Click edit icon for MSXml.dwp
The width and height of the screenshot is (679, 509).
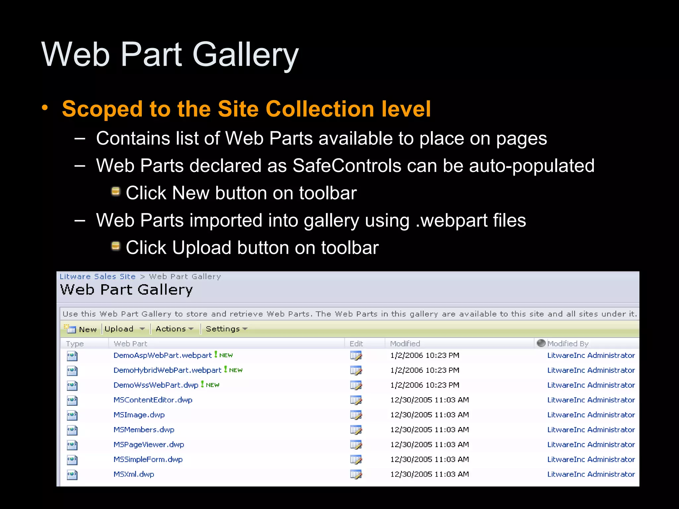tap(356, 475)
